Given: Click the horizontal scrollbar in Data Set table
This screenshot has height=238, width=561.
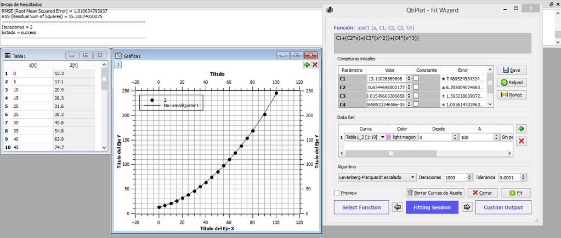Looking at the screenshot, I should (x=391, y=153).
